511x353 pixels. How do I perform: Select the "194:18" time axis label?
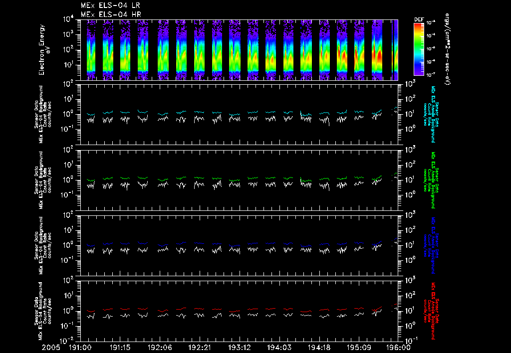click(x=319, y=348)
